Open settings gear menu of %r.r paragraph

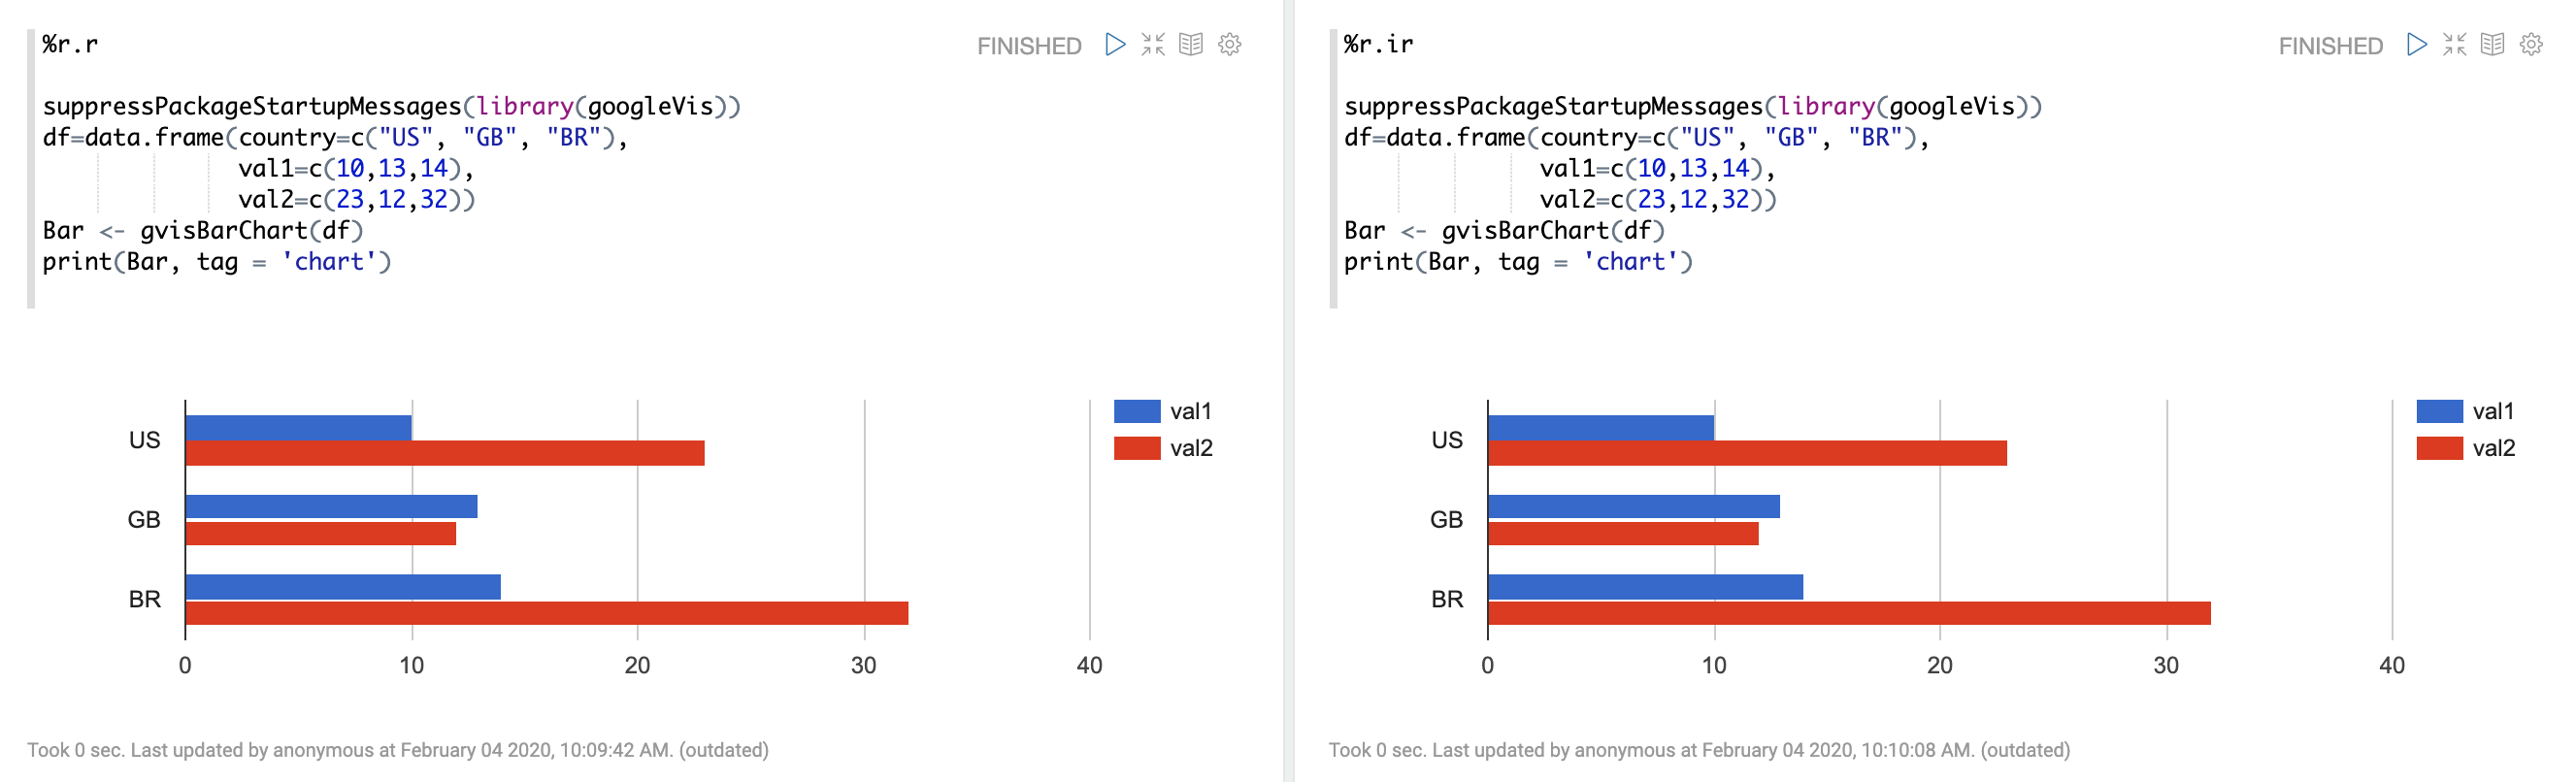click(x=1229, y=45)
